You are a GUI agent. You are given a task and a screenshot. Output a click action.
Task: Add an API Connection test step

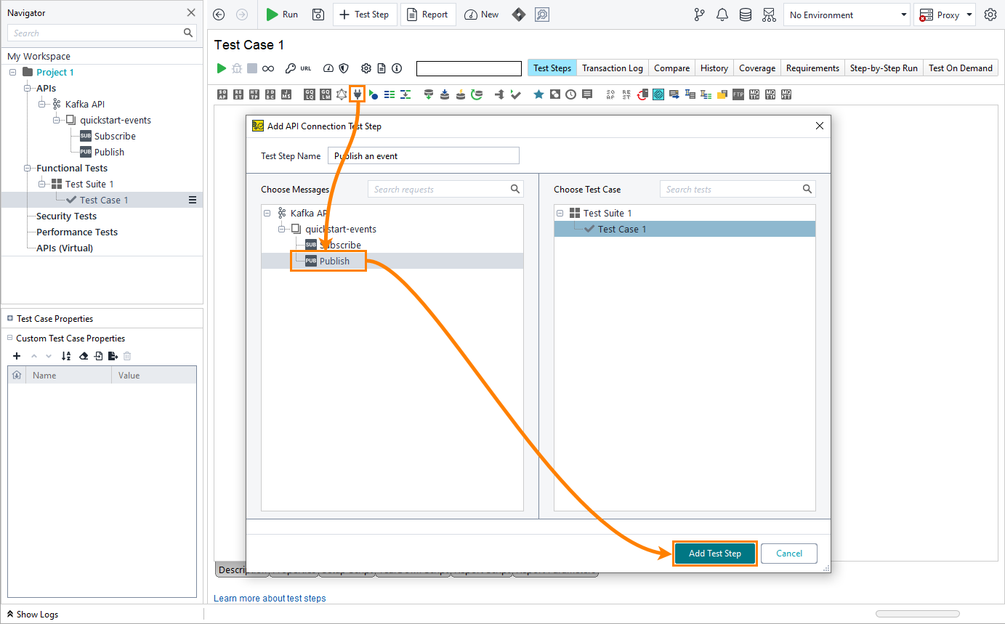coord(357,94)
